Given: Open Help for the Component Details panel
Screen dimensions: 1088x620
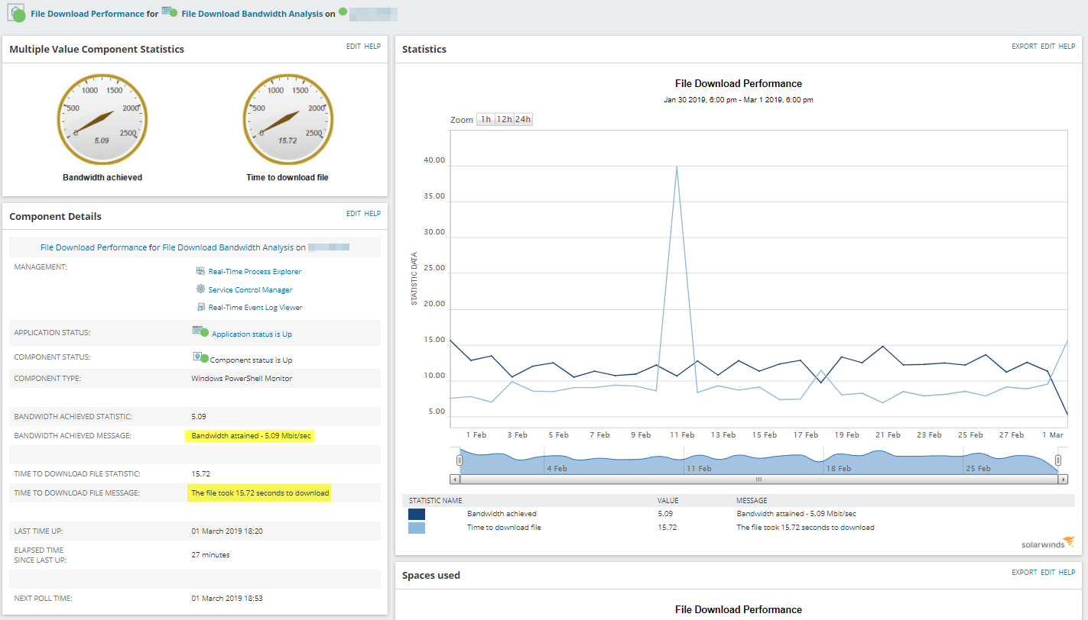Looking at the screenshot, I should click(372, 214).
